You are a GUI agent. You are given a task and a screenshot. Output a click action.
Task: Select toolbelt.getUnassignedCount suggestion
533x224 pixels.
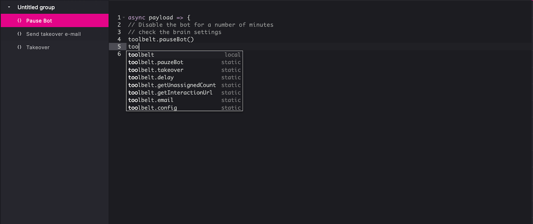pos(184,85)
